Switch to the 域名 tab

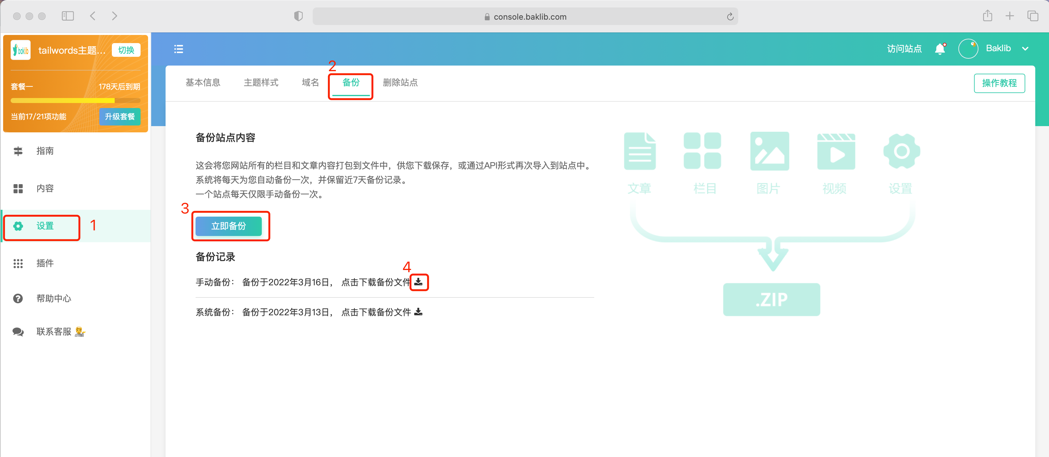[x=310, y=83]
